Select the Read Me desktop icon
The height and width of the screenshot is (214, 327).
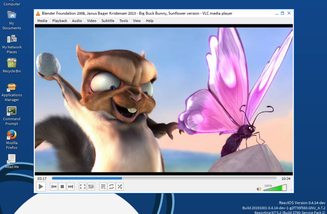point(12,161)
